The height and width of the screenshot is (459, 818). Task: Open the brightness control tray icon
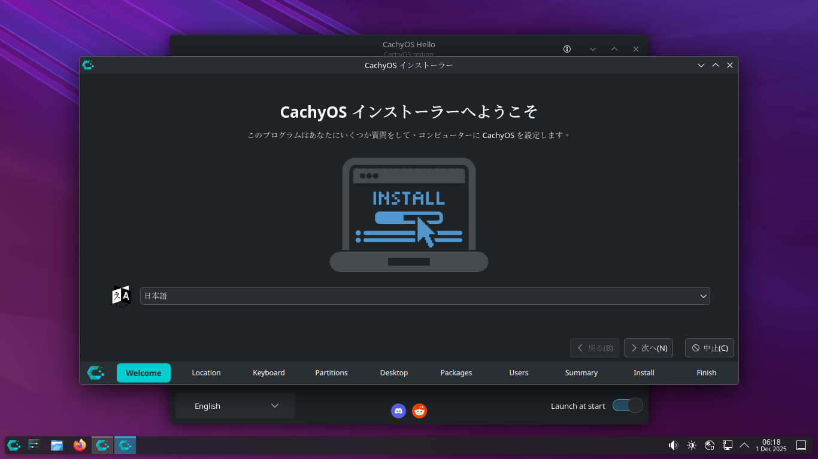tap(692, 445)
